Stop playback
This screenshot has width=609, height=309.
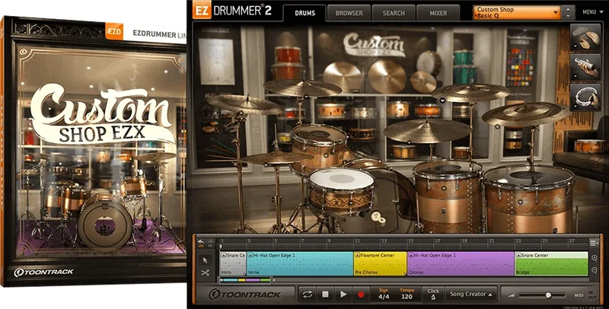click(325, 295)
